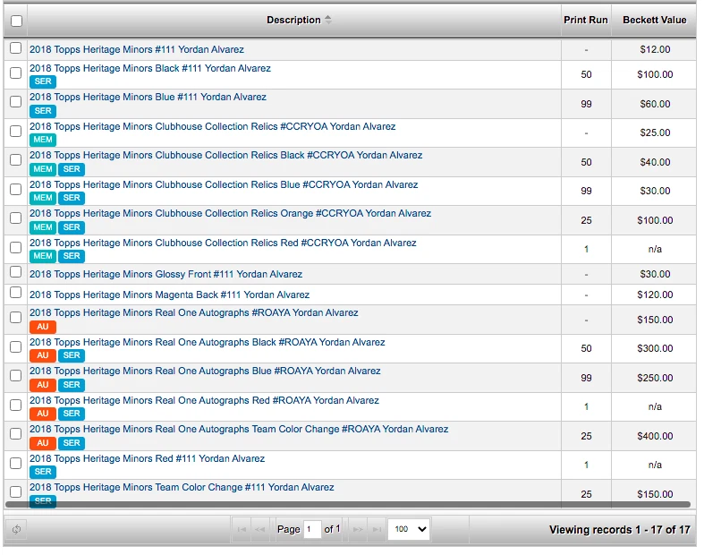Screen dimensions: 704x555
Task: Check the Magenta Back #111 row checkbox
Action: 16,293
